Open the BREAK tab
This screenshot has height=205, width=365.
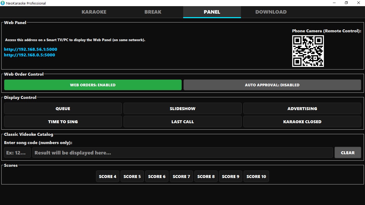point(153,12)
